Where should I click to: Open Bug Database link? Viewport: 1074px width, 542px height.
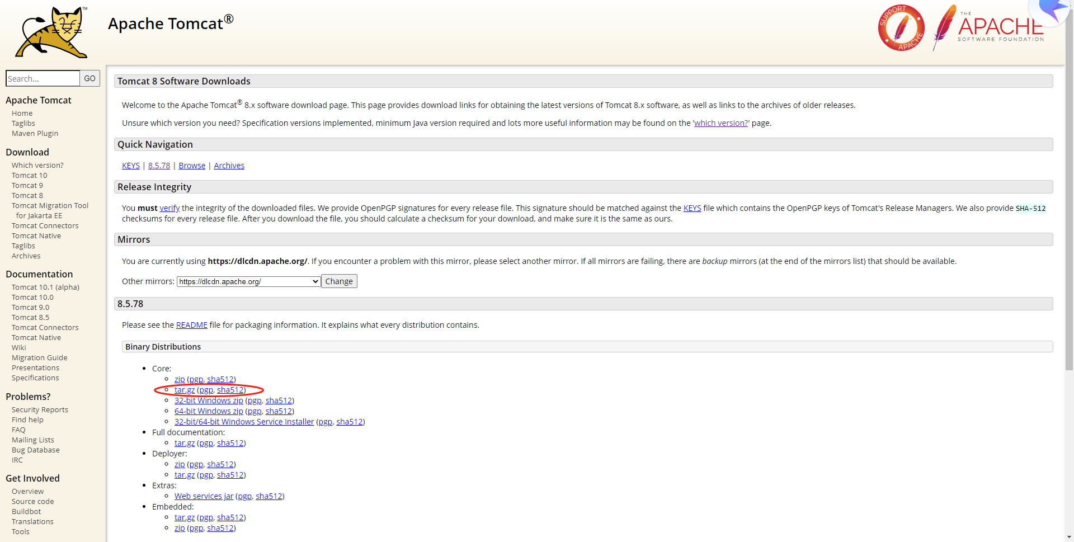(x=35, y=450)
